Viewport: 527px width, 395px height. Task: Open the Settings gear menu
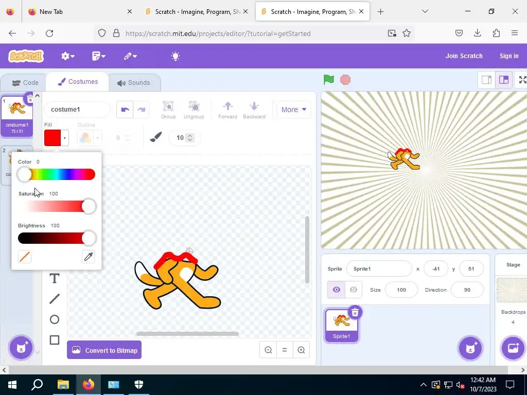point(67,56)
